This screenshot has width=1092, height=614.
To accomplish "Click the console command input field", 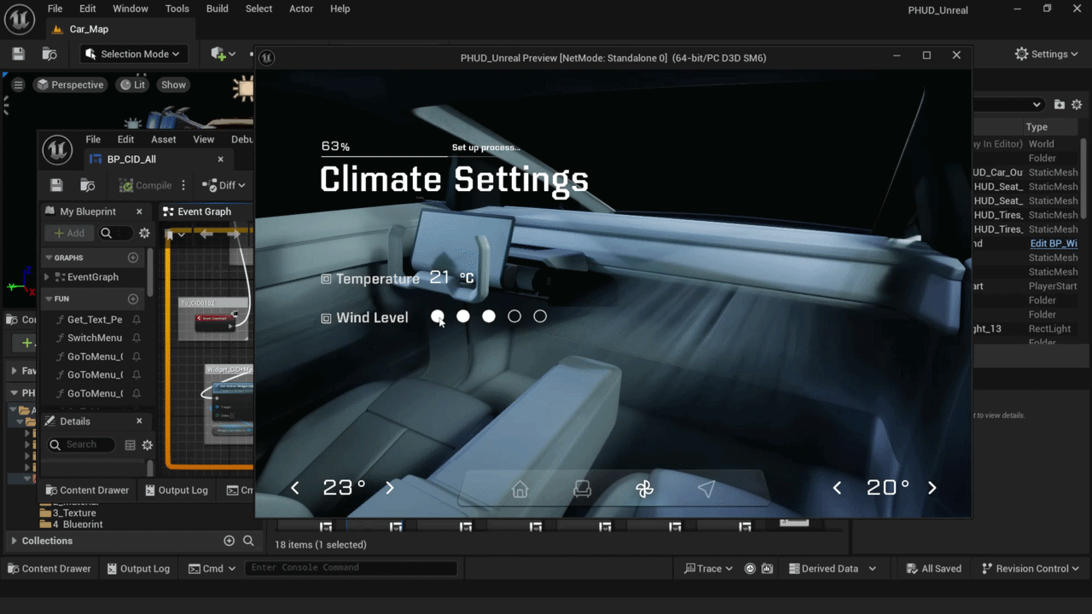I will [350, 568].
